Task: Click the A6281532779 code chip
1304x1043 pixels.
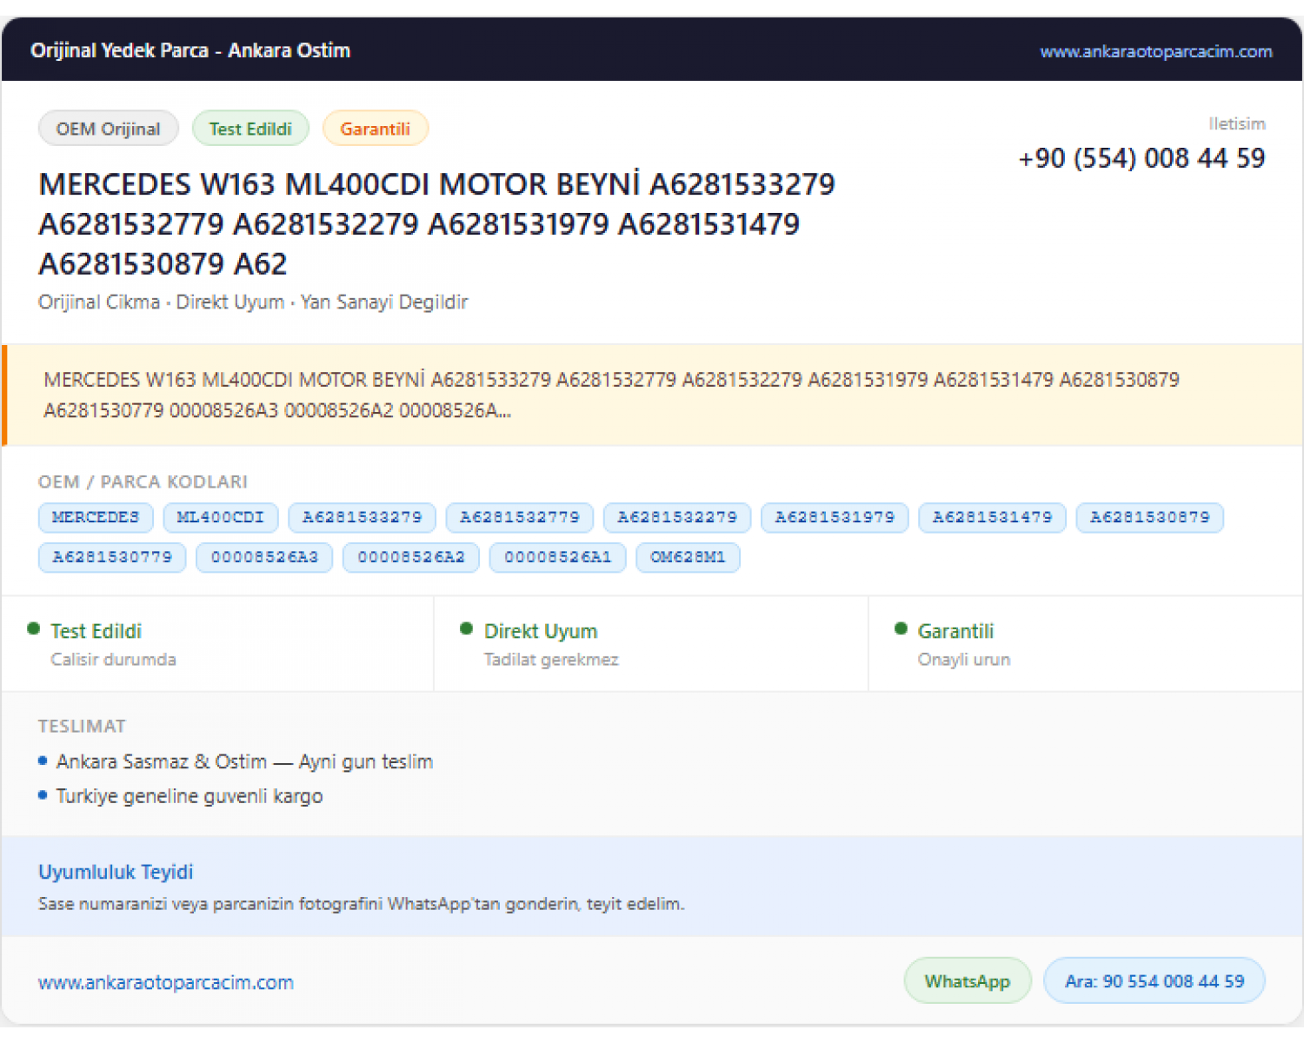Action: pyautogui.click(x=519, y=517)
